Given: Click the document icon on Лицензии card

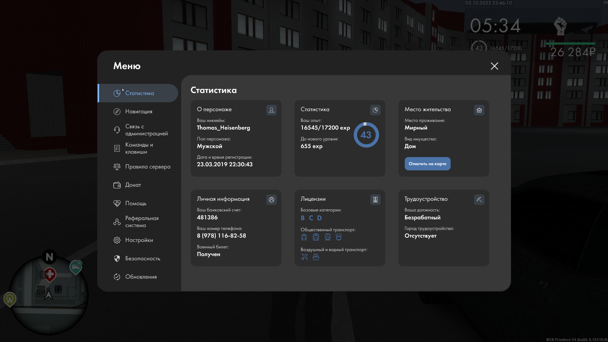Looking at the screenshot, I should (375, 199).
